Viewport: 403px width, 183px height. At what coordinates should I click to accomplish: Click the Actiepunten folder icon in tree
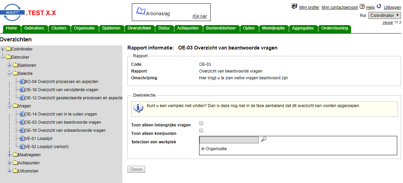coord(15,163)
